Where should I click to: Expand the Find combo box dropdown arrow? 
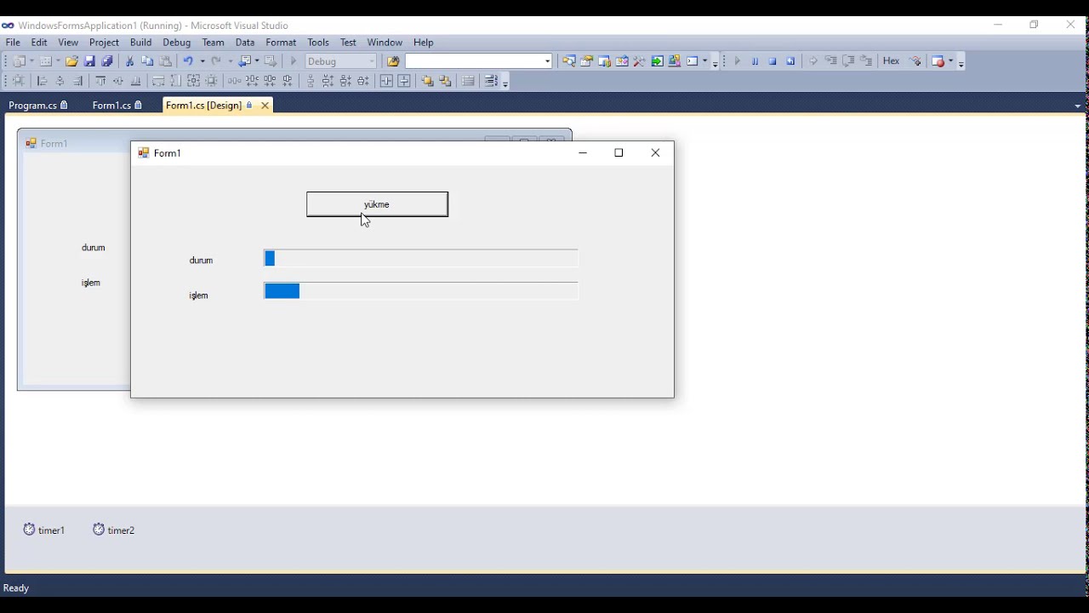coord(548,61)
